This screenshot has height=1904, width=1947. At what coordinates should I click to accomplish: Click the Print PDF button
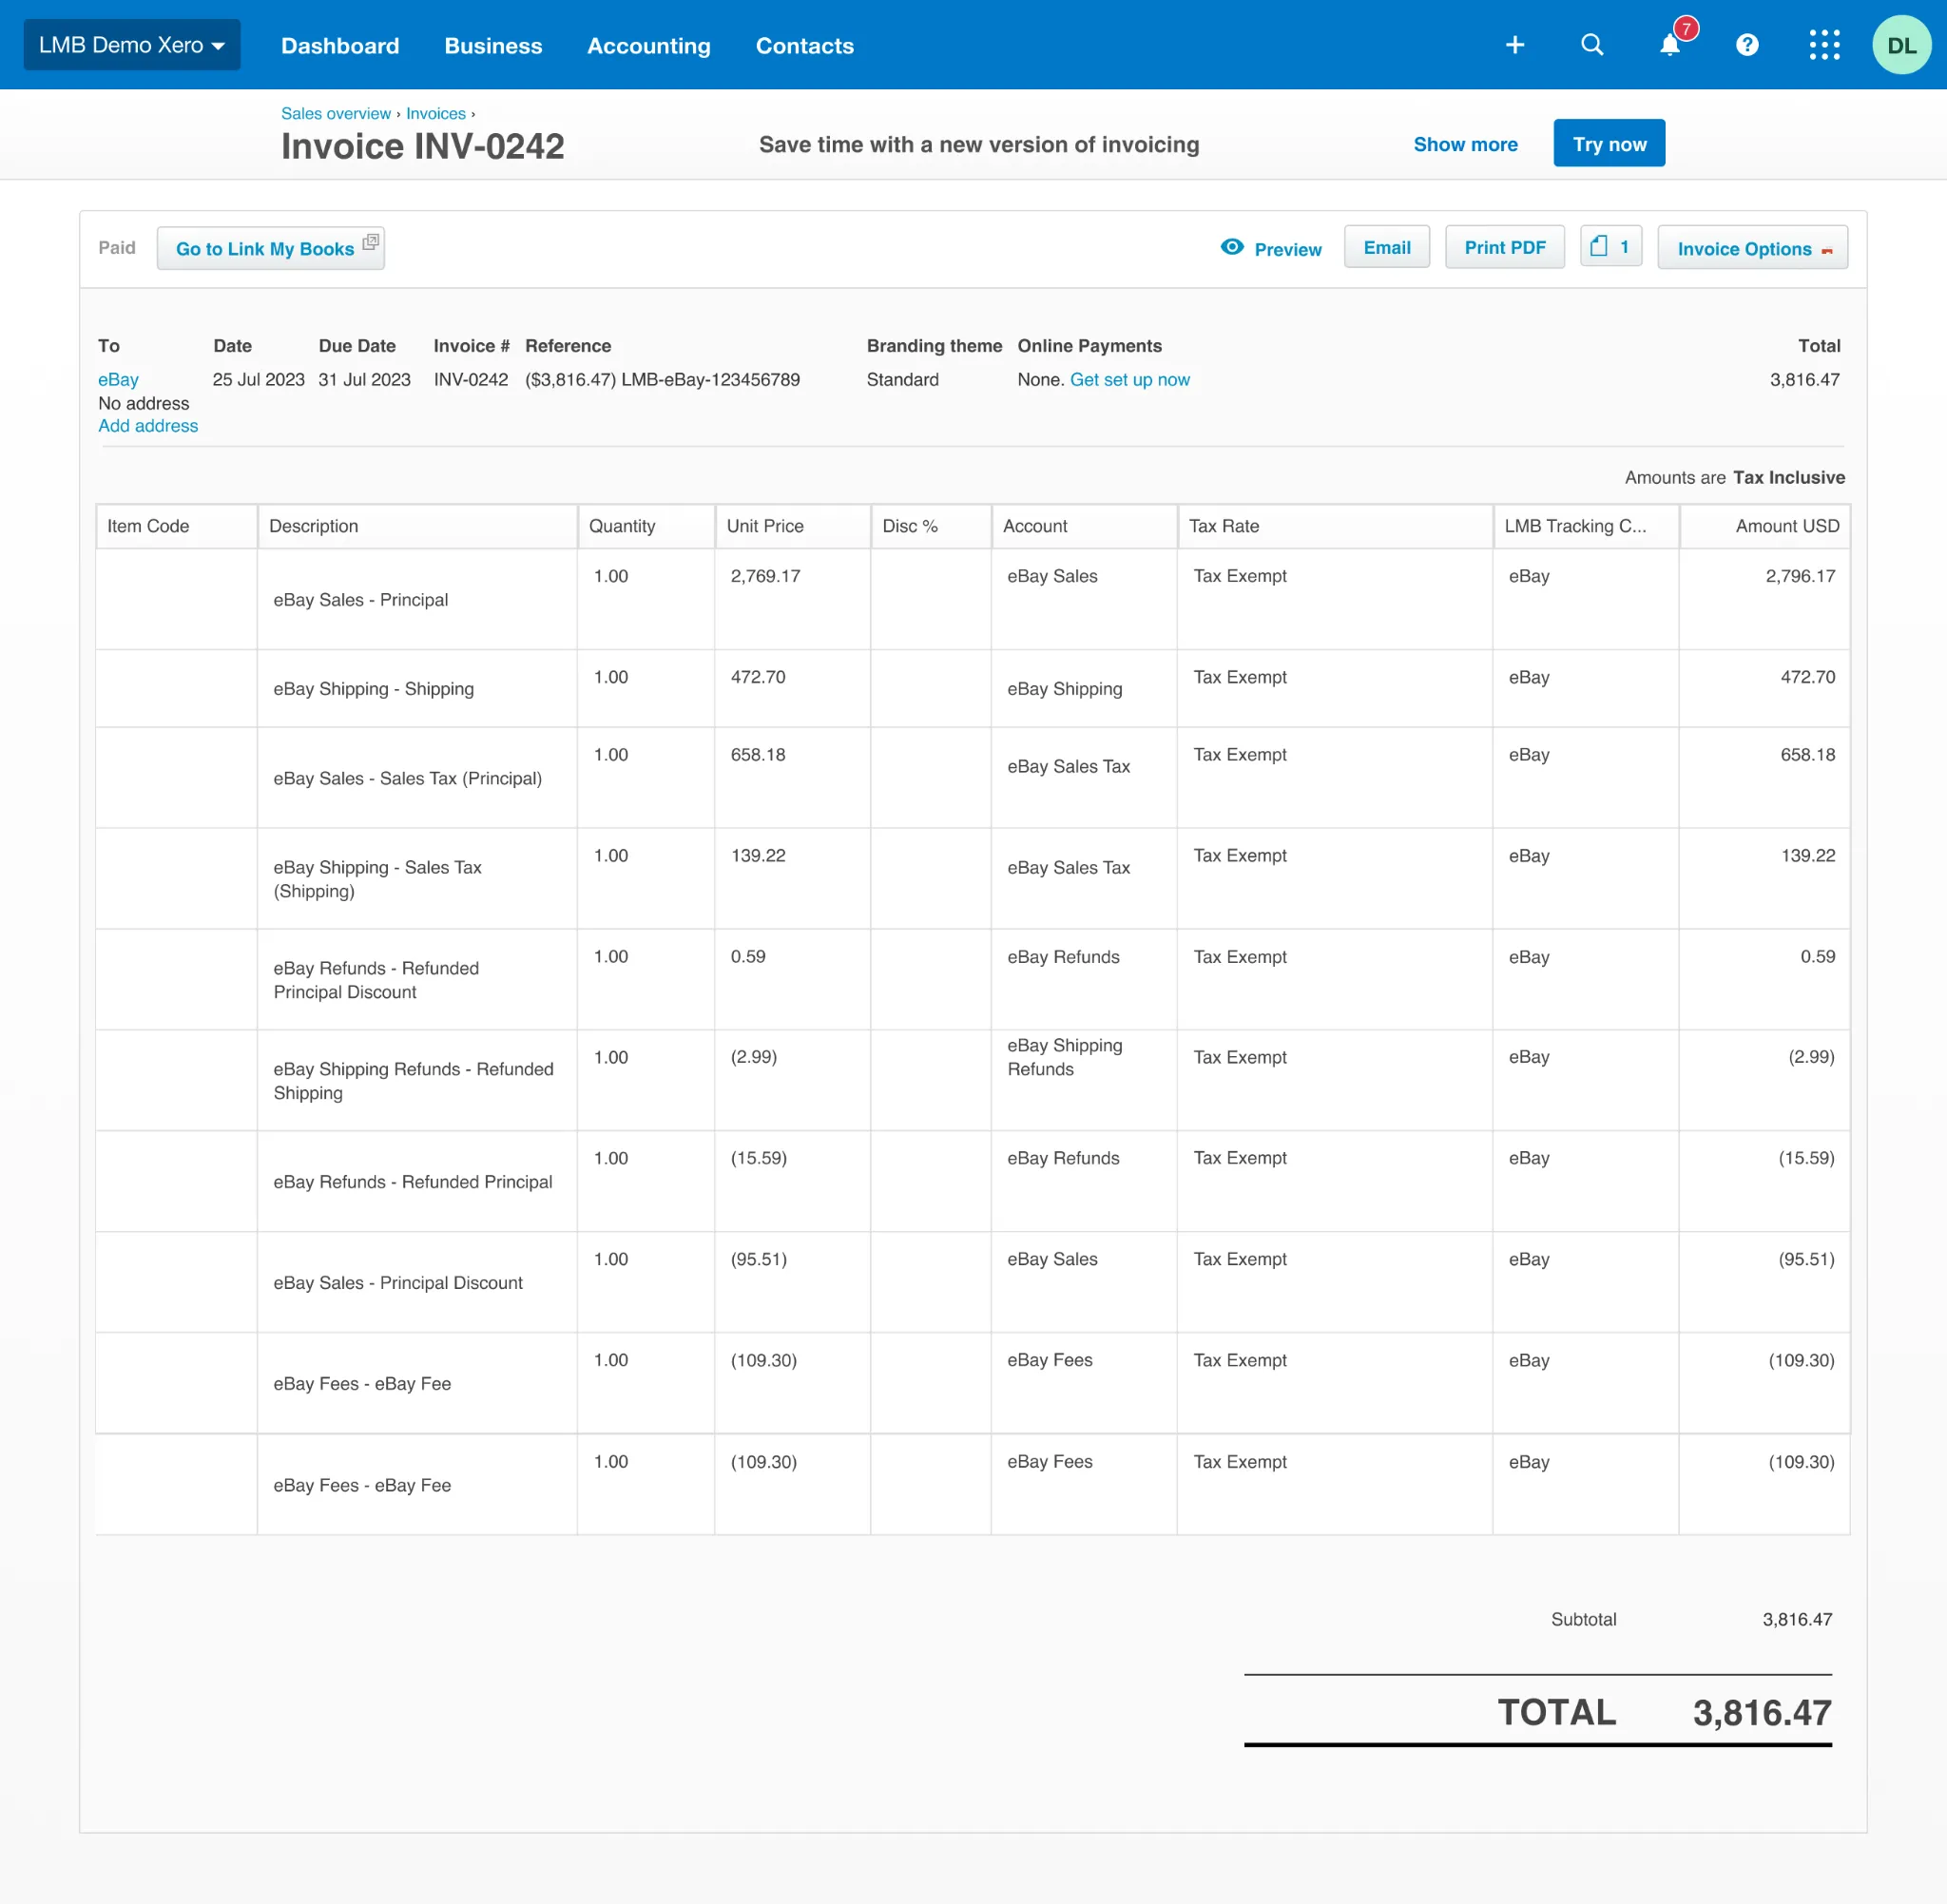pos(1504,247)
